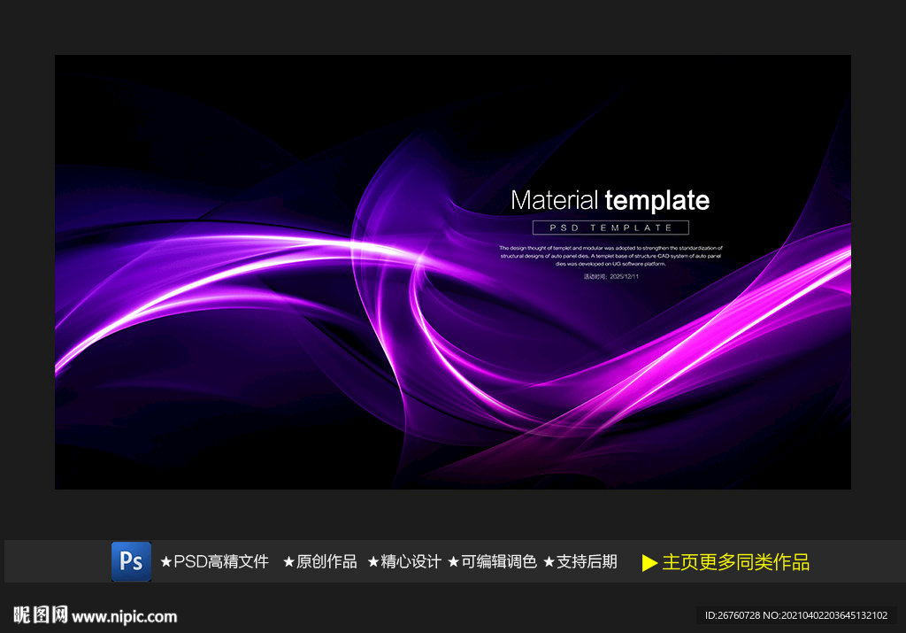The width and height of the screenshot is (906, 633).
Task: Click the boxed PSD TEMPLATE label
Action: 610,228
